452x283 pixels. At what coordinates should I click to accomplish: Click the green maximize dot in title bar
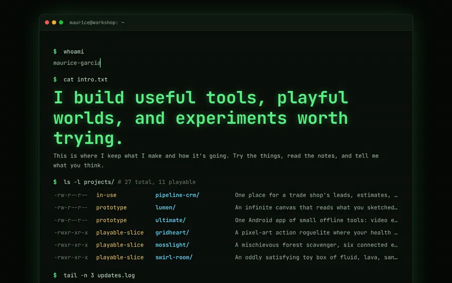61,23
